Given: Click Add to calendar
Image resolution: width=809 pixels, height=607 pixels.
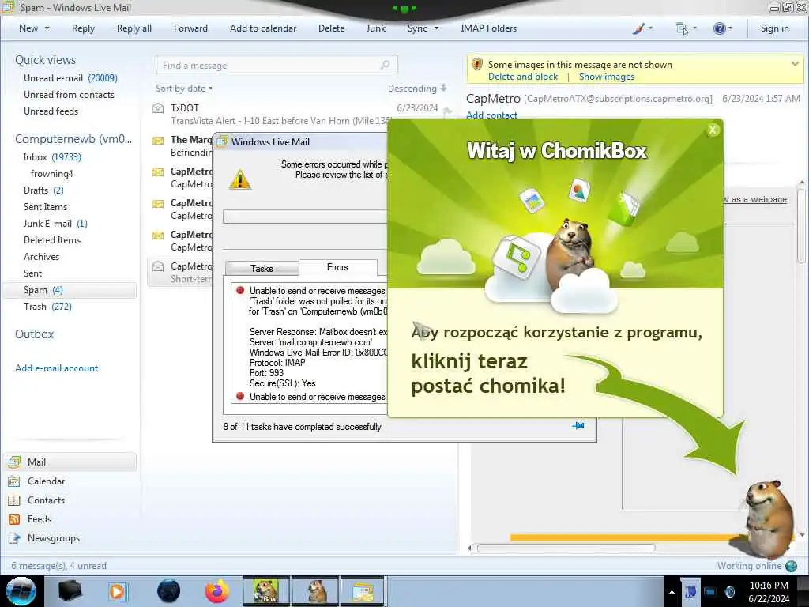Looking at the screenshot, I should pos(263,28).
